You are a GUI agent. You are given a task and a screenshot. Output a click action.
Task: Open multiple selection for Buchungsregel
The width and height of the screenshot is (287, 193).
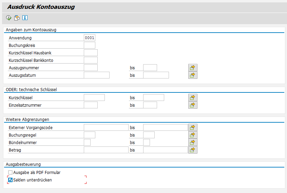193,135
